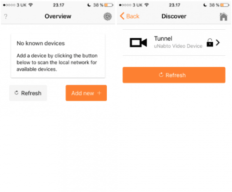The height and width of the screenshot is (192, 232).
Task: Tap the Overview screen title
Action: tap(58, 16)
